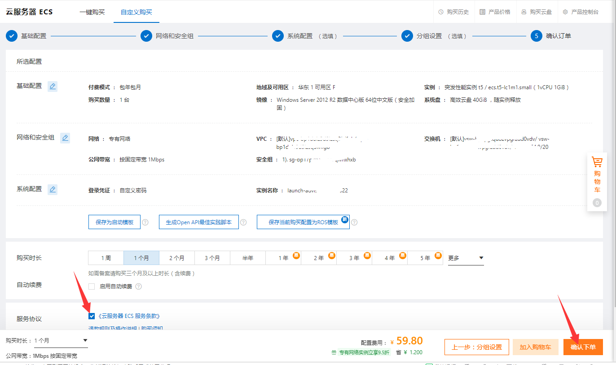Screen dimensions: 616x365
Task: Show help for 生成Open API最佳实践脚本
Action: 243,222
